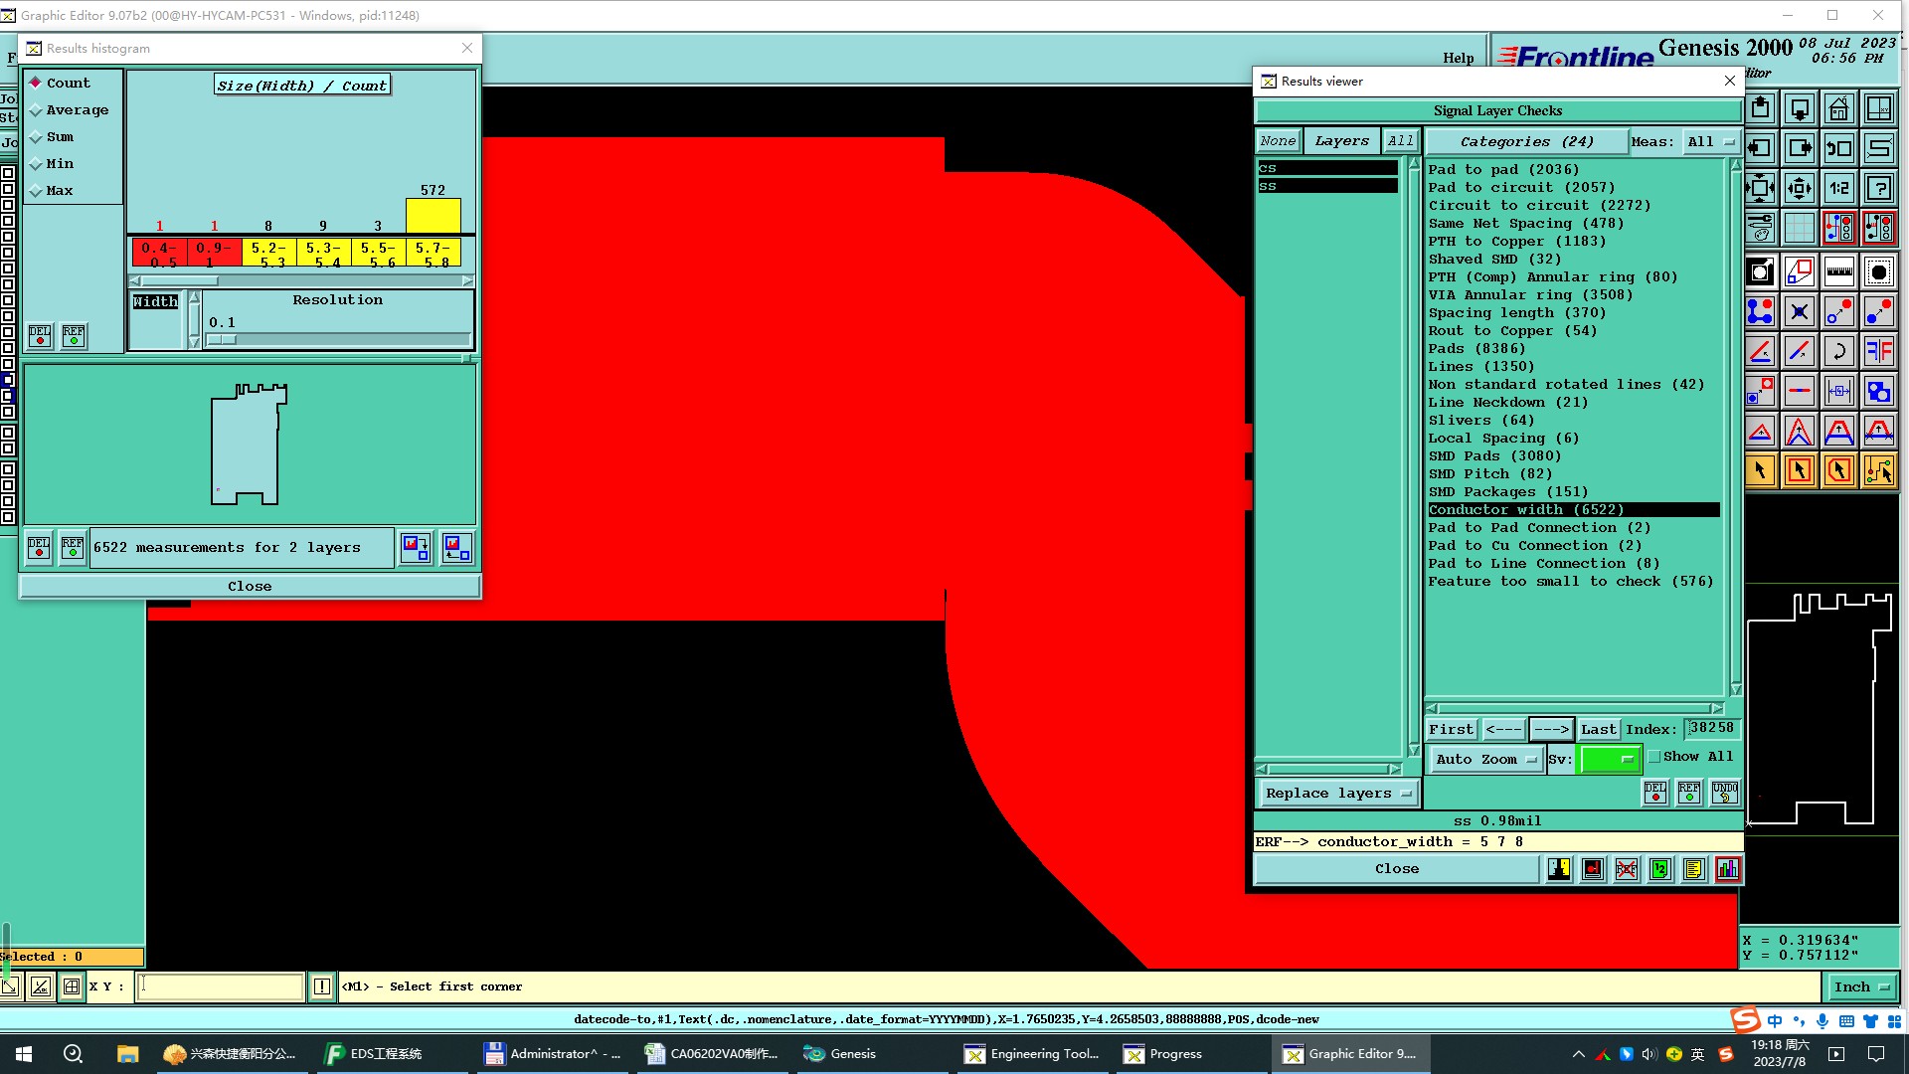Open the Replace layers dropdown

(x=1338, y=793)
